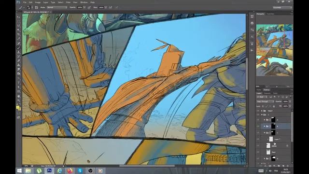309x174 pixels.
Task: Select the Navigator panel tab
Action: [x=261, y=14]
